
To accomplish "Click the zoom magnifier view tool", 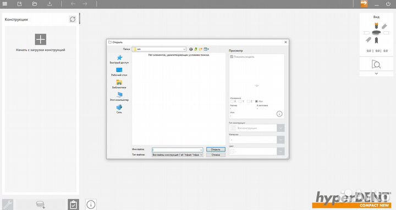I will point(376,64).
